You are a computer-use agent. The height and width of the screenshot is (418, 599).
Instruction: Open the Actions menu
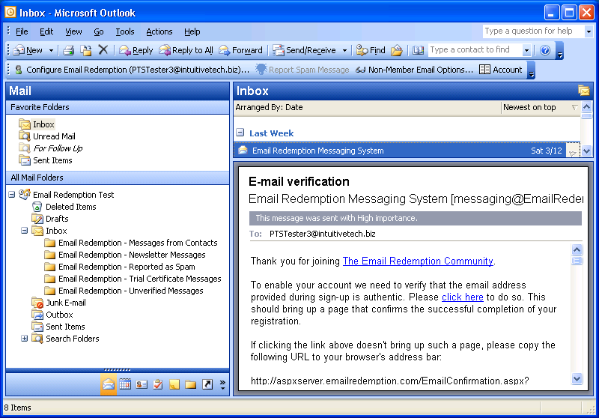tap(159, 31)
